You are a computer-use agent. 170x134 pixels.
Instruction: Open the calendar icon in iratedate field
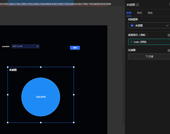37,46
